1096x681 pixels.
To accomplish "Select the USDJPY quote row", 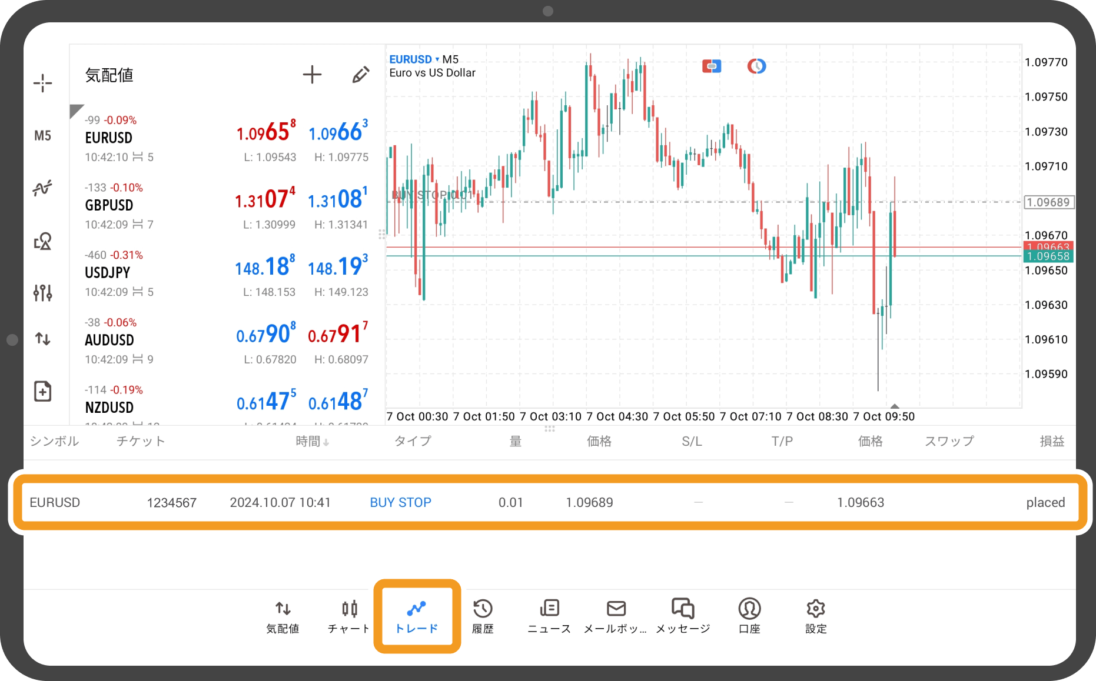I will click(x=227, y=273).
